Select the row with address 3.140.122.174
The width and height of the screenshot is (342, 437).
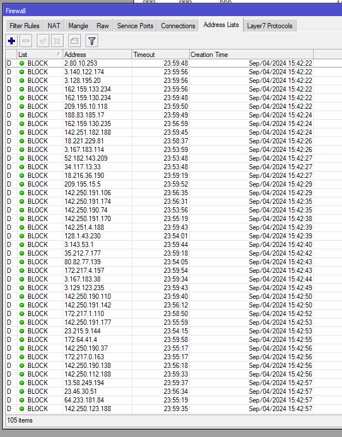[174, 72]
